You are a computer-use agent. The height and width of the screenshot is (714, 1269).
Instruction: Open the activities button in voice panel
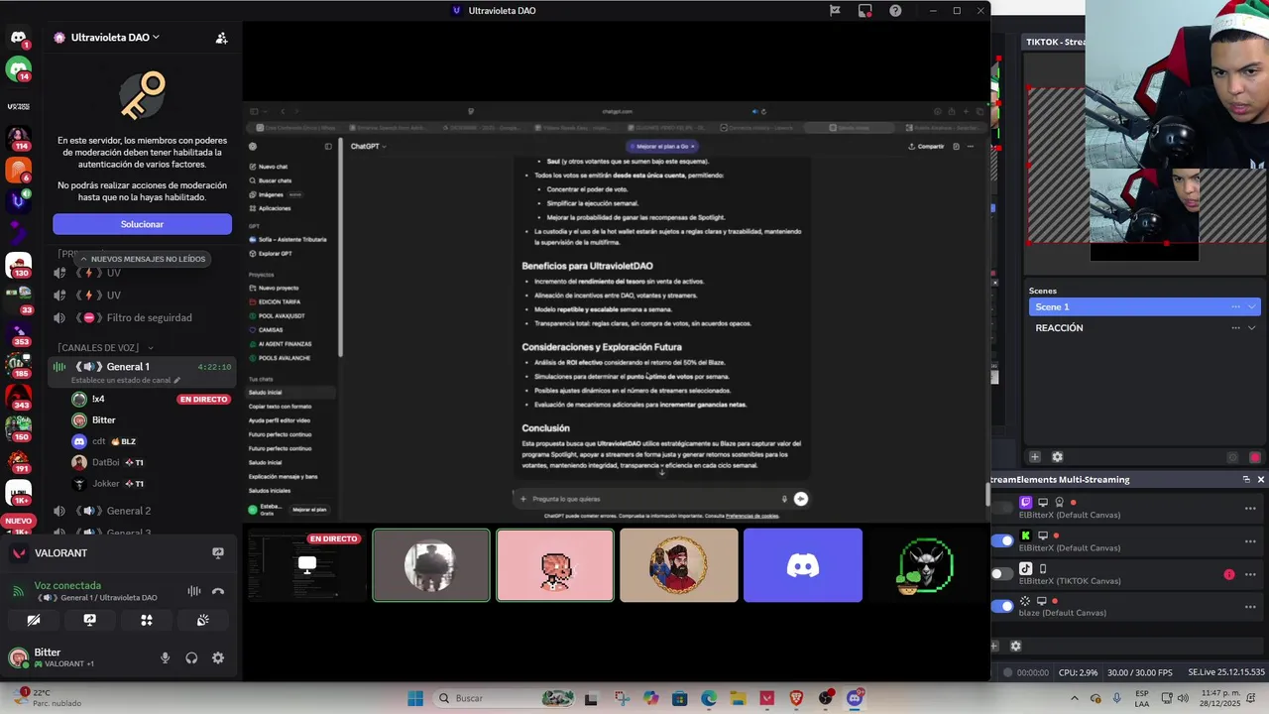(x=147, y=620)
